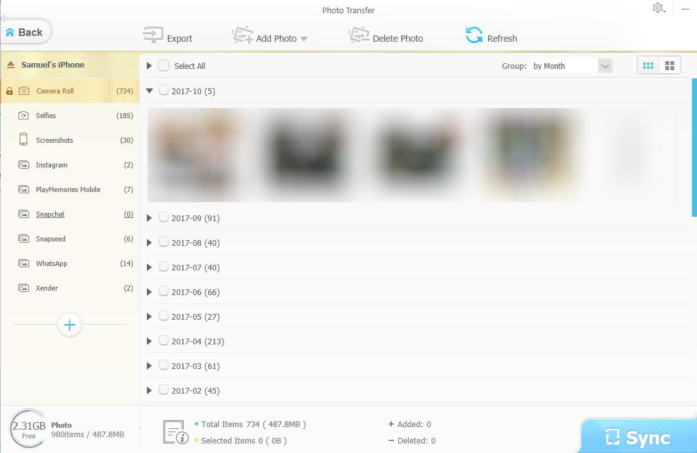Click the Back button
This screenshot has height=453, width=697.
coord(25,32)
